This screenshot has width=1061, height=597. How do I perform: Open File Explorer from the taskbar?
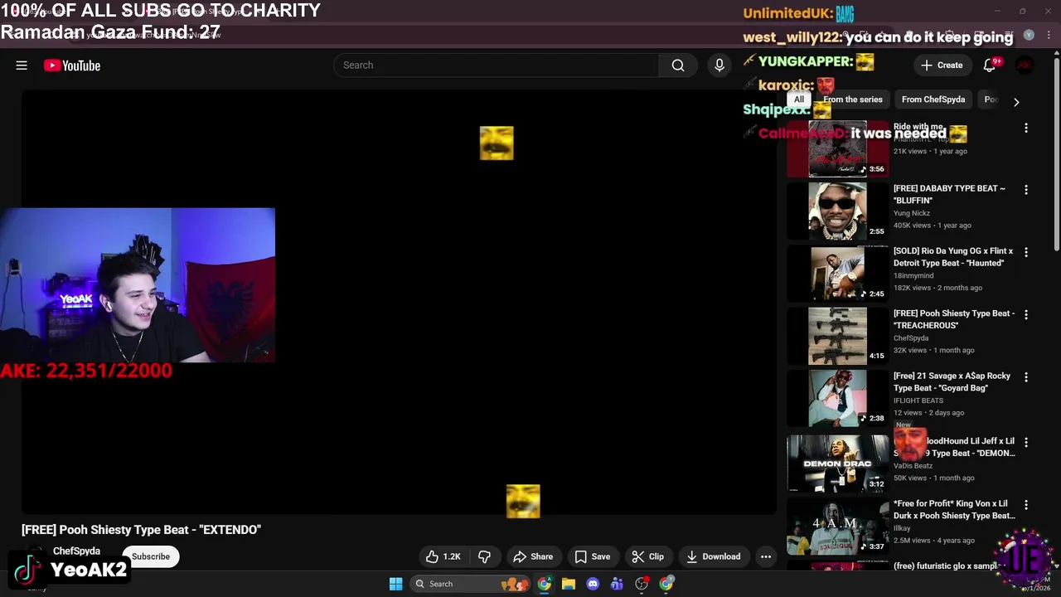pos(569,584)
